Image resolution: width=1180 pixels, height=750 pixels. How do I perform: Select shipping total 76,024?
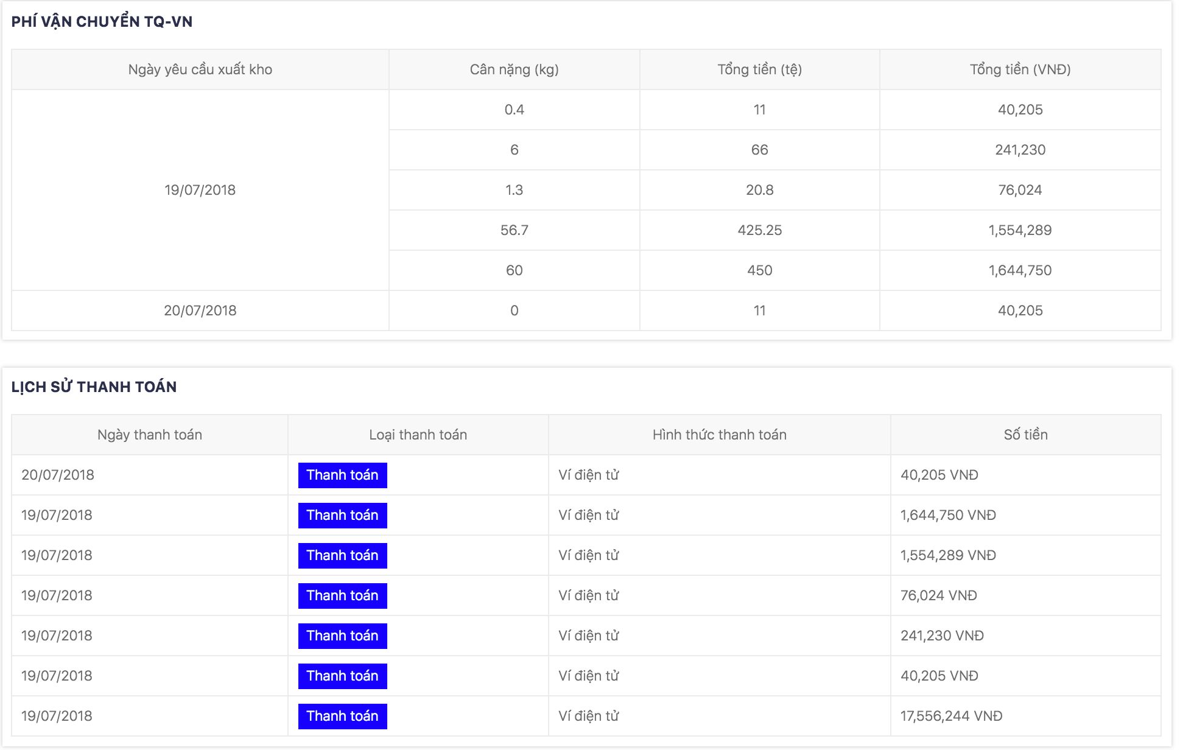1020,190
